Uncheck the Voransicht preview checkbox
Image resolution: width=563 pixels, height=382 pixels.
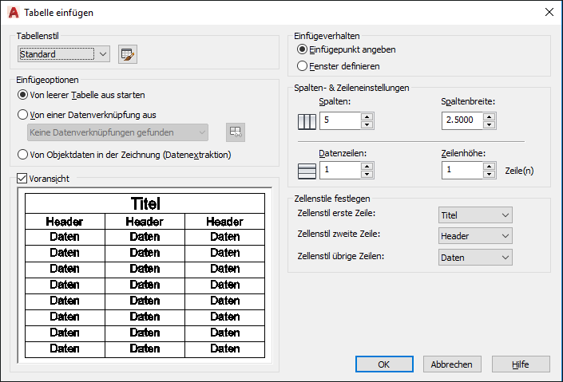click(22, 179)
